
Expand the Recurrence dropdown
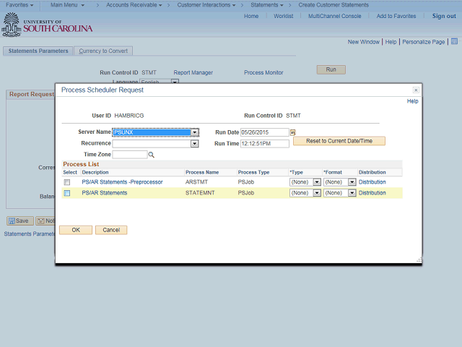coord(194,144)
